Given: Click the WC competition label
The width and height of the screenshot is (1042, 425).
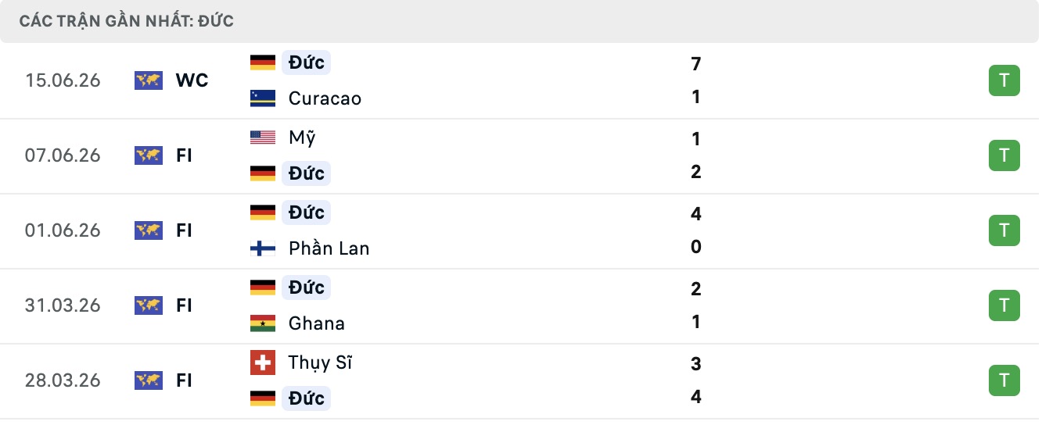Looking at the screenshot, I should (x=192, y=80).
